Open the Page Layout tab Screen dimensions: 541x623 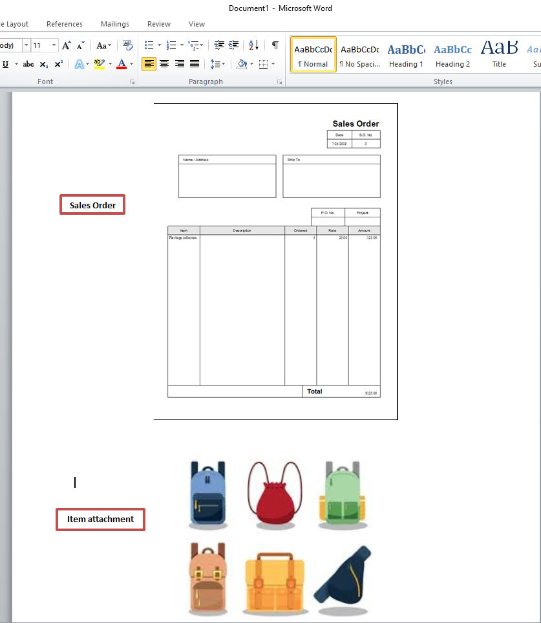tap(14, 24)
